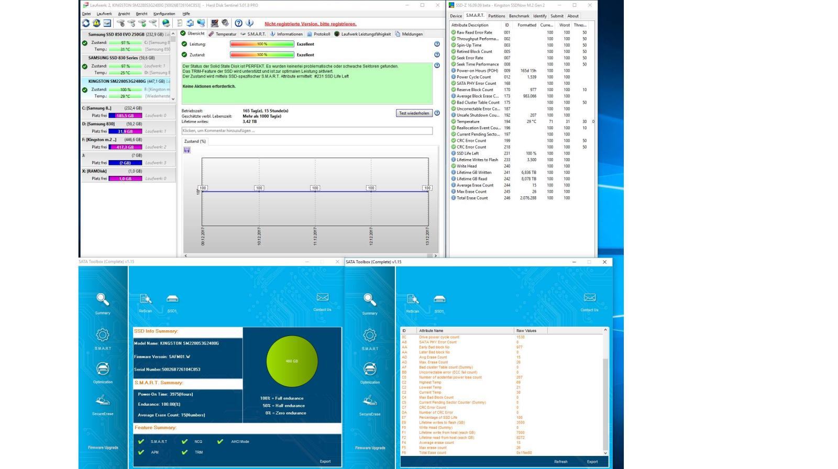The image size is (838, 469).
Task: Open Optimization in left SATA Toolbox sidebar
Action: [x=103, y=373]
